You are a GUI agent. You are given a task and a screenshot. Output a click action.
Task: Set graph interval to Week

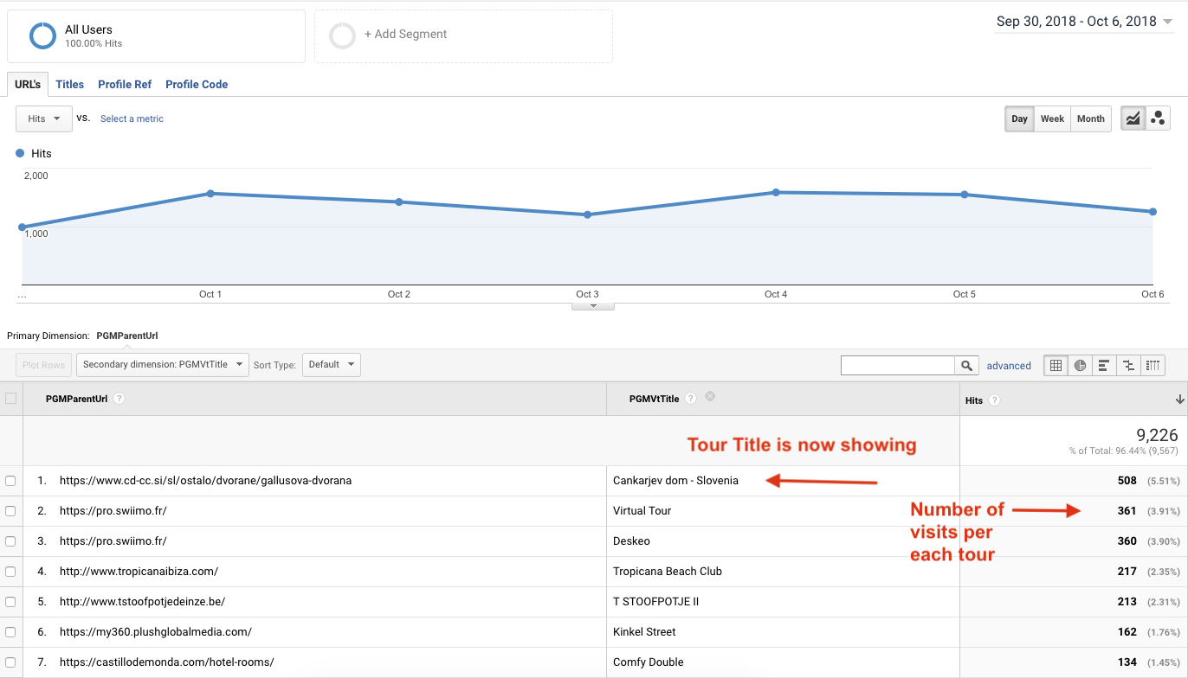tap(1052, 118)
